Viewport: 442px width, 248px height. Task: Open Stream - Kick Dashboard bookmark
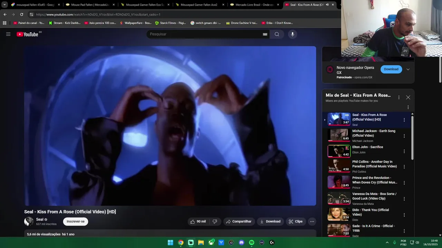(x=65, y=23)
